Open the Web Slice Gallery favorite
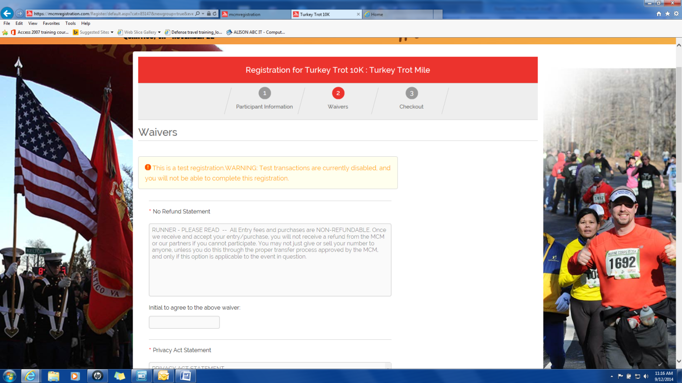 (x=137, y=32)
